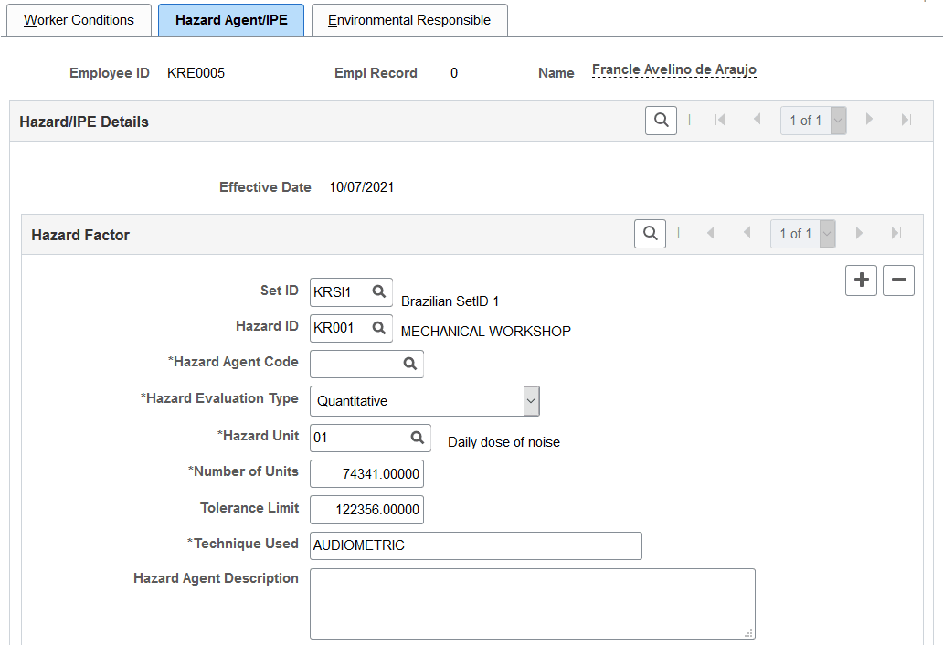Open the Francle Avelino de Araujo link

coord(673,69)
